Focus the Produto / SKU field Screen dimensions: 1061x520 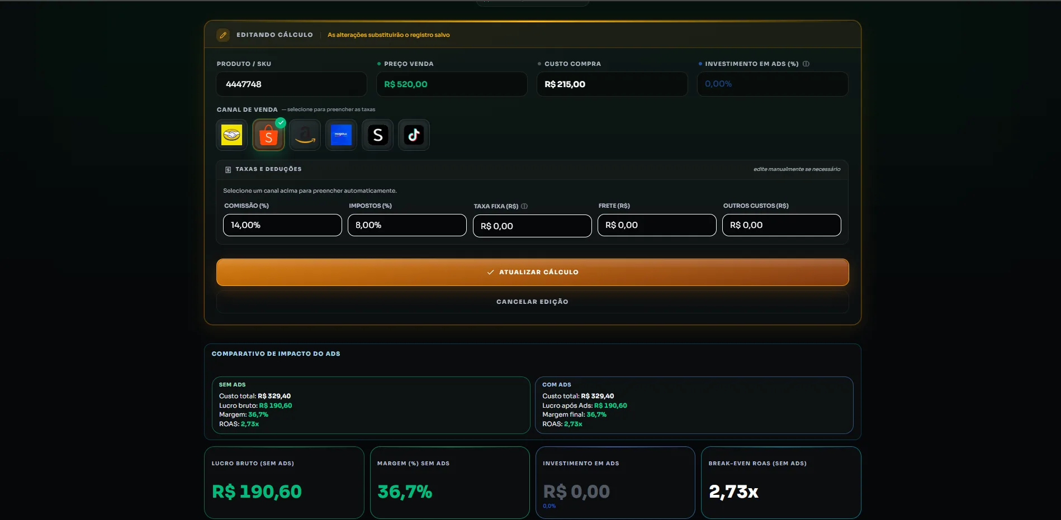tap(291, 84)
